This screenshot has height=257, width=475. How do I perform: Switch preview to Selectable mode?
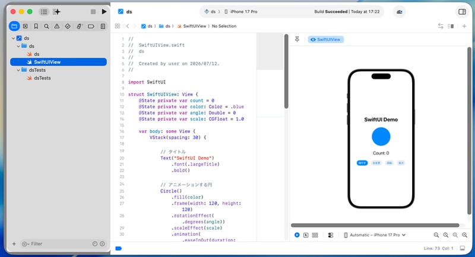pos(306,235)
